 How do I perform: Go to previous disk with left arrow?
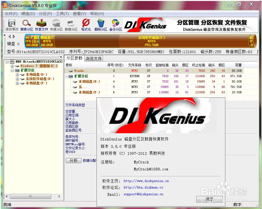10,36
